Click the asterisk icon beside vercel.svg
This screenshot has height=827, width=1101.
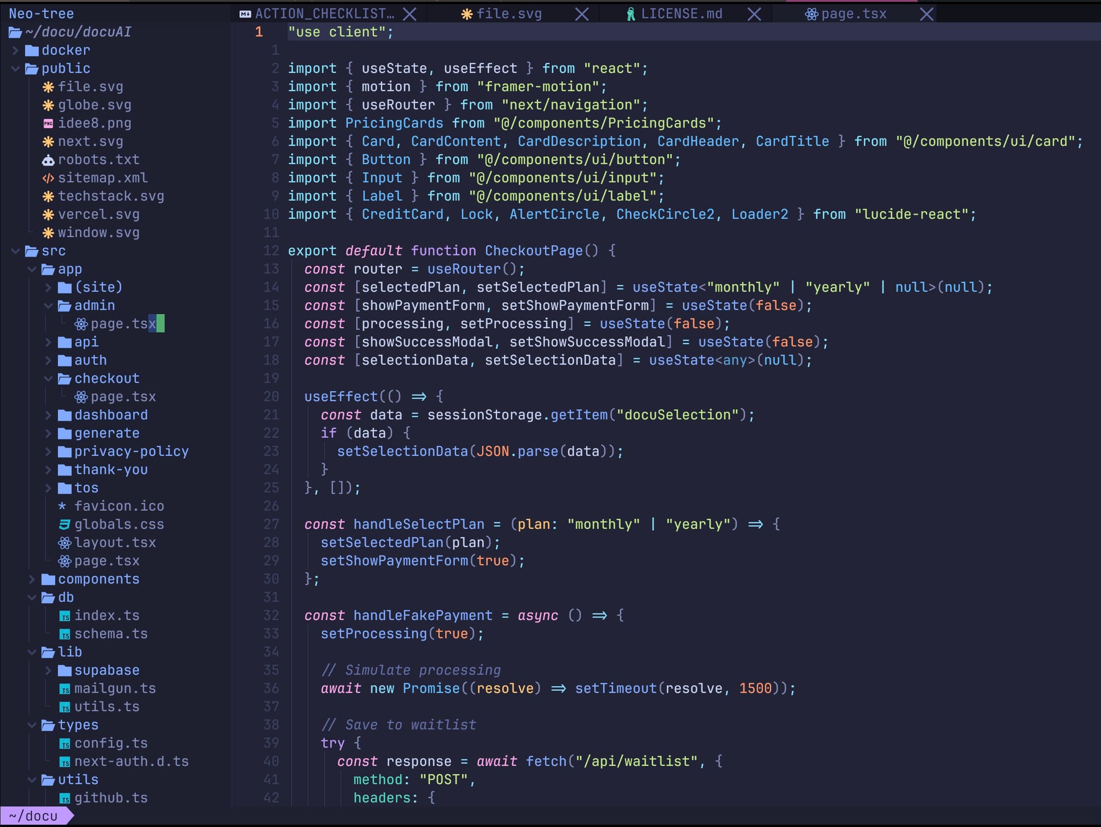(x=47, y=214)
